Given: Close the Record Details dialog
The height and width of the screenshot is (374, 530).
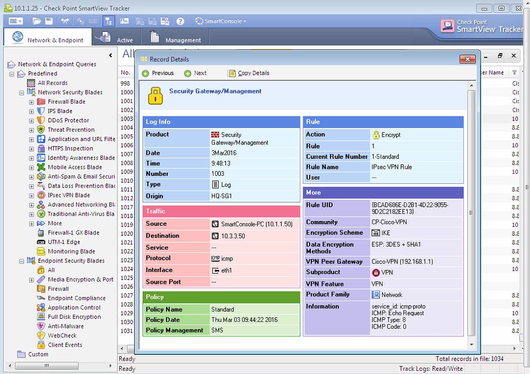Looking at the screenshot, I should 467,59.
